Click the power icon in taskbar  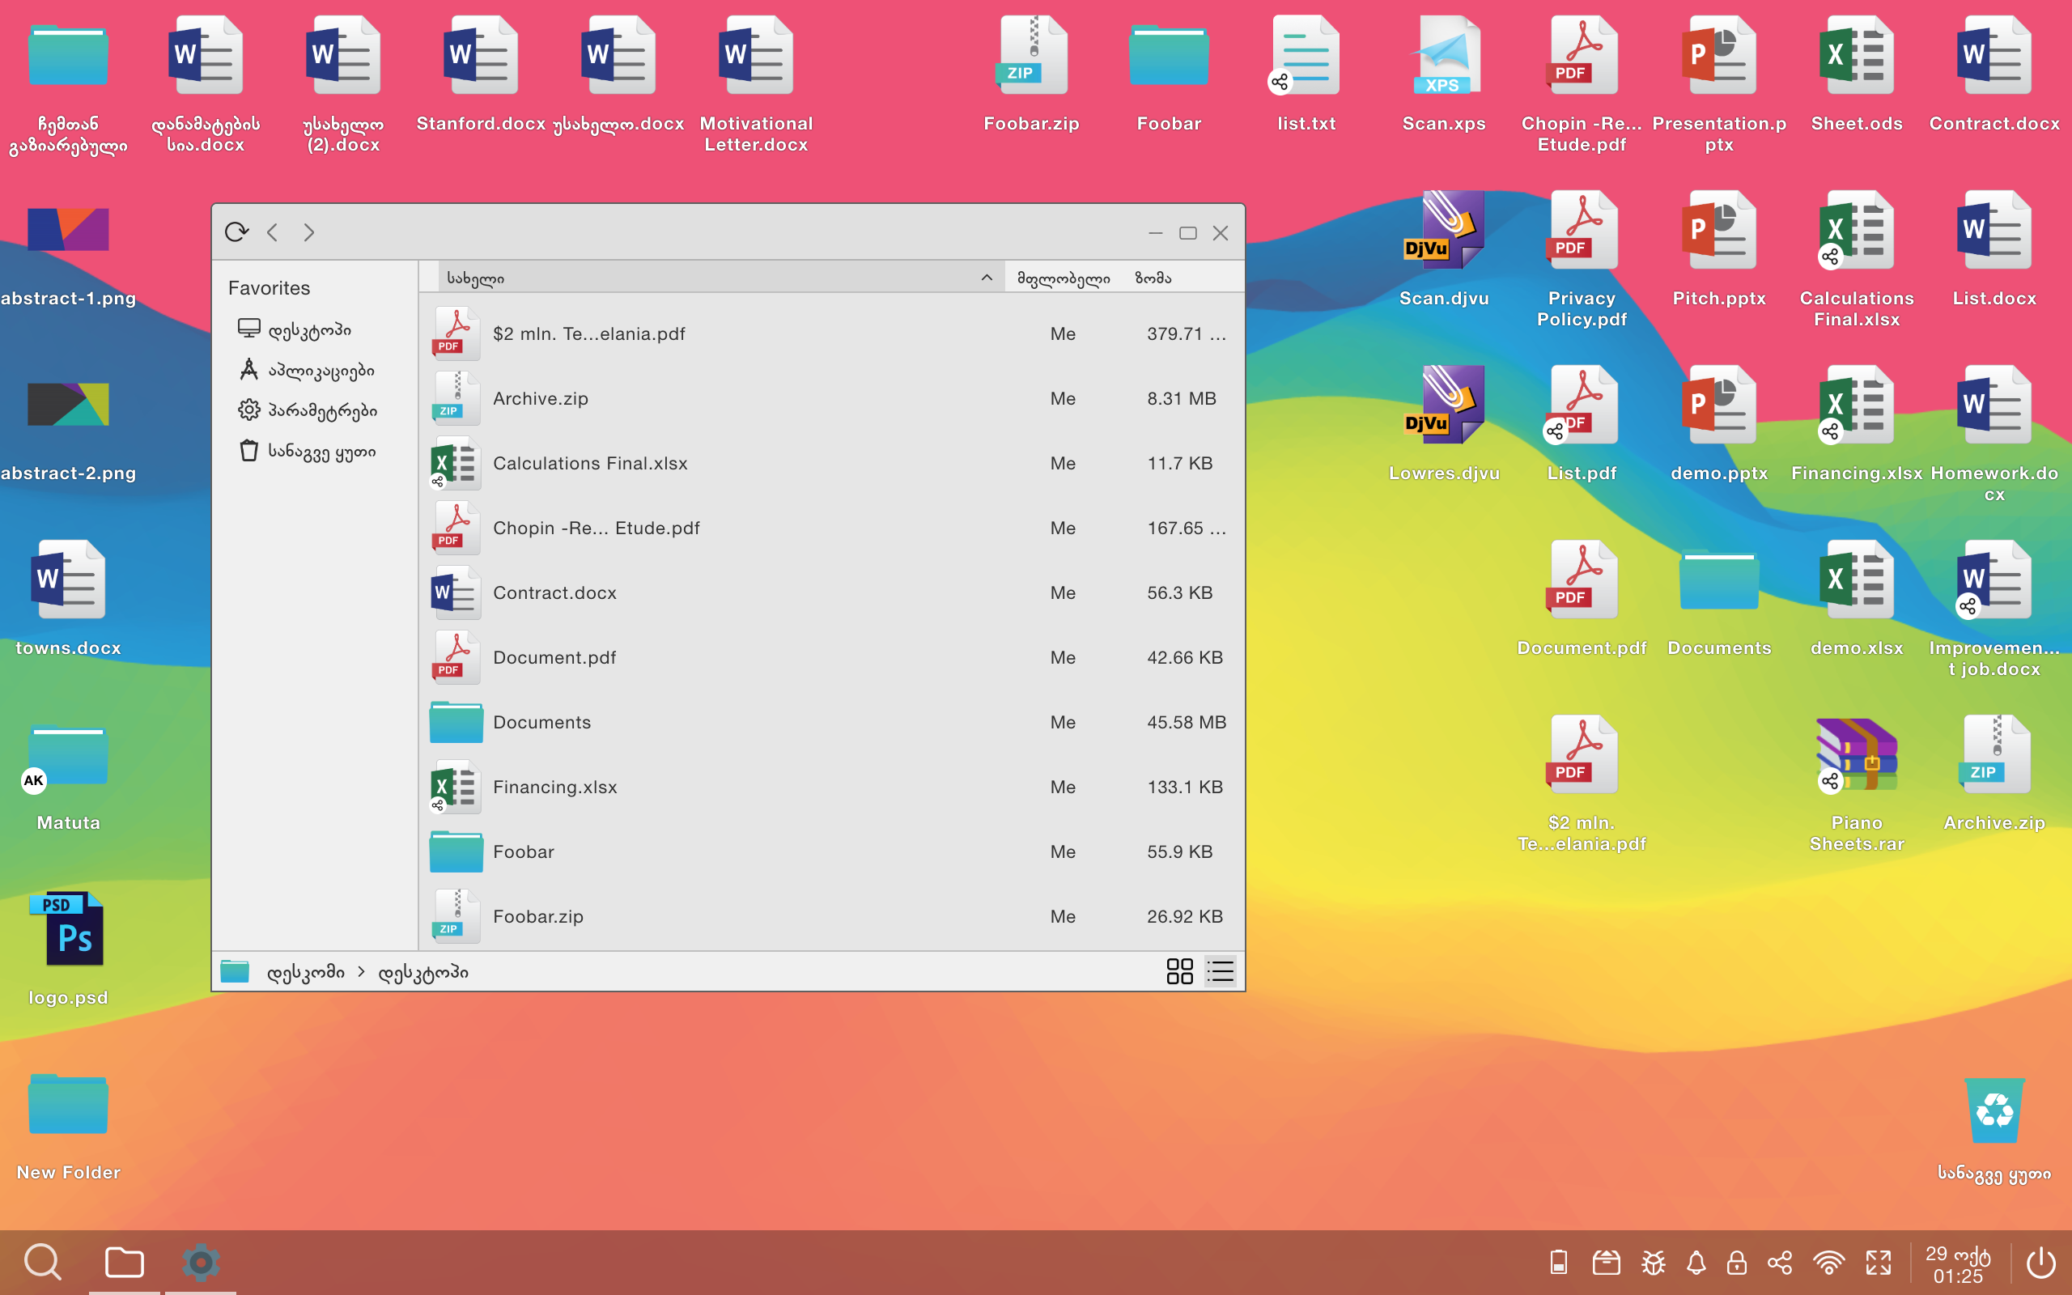tap(2040, 1263)
